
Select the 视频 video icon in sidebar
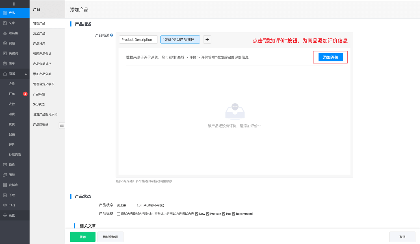tap(5, 43)
